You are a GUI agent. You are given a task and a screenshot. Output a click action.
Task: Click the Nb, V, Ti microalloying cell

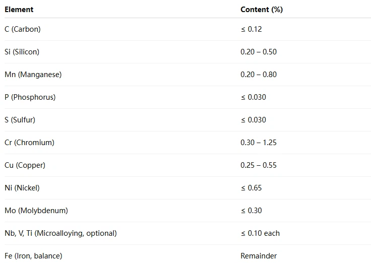point(60,233)
